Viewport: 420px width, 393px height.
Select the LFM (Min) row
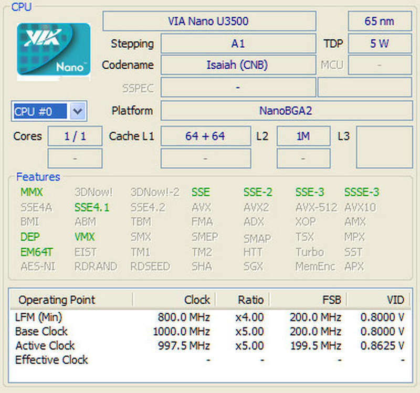[210, 317]
